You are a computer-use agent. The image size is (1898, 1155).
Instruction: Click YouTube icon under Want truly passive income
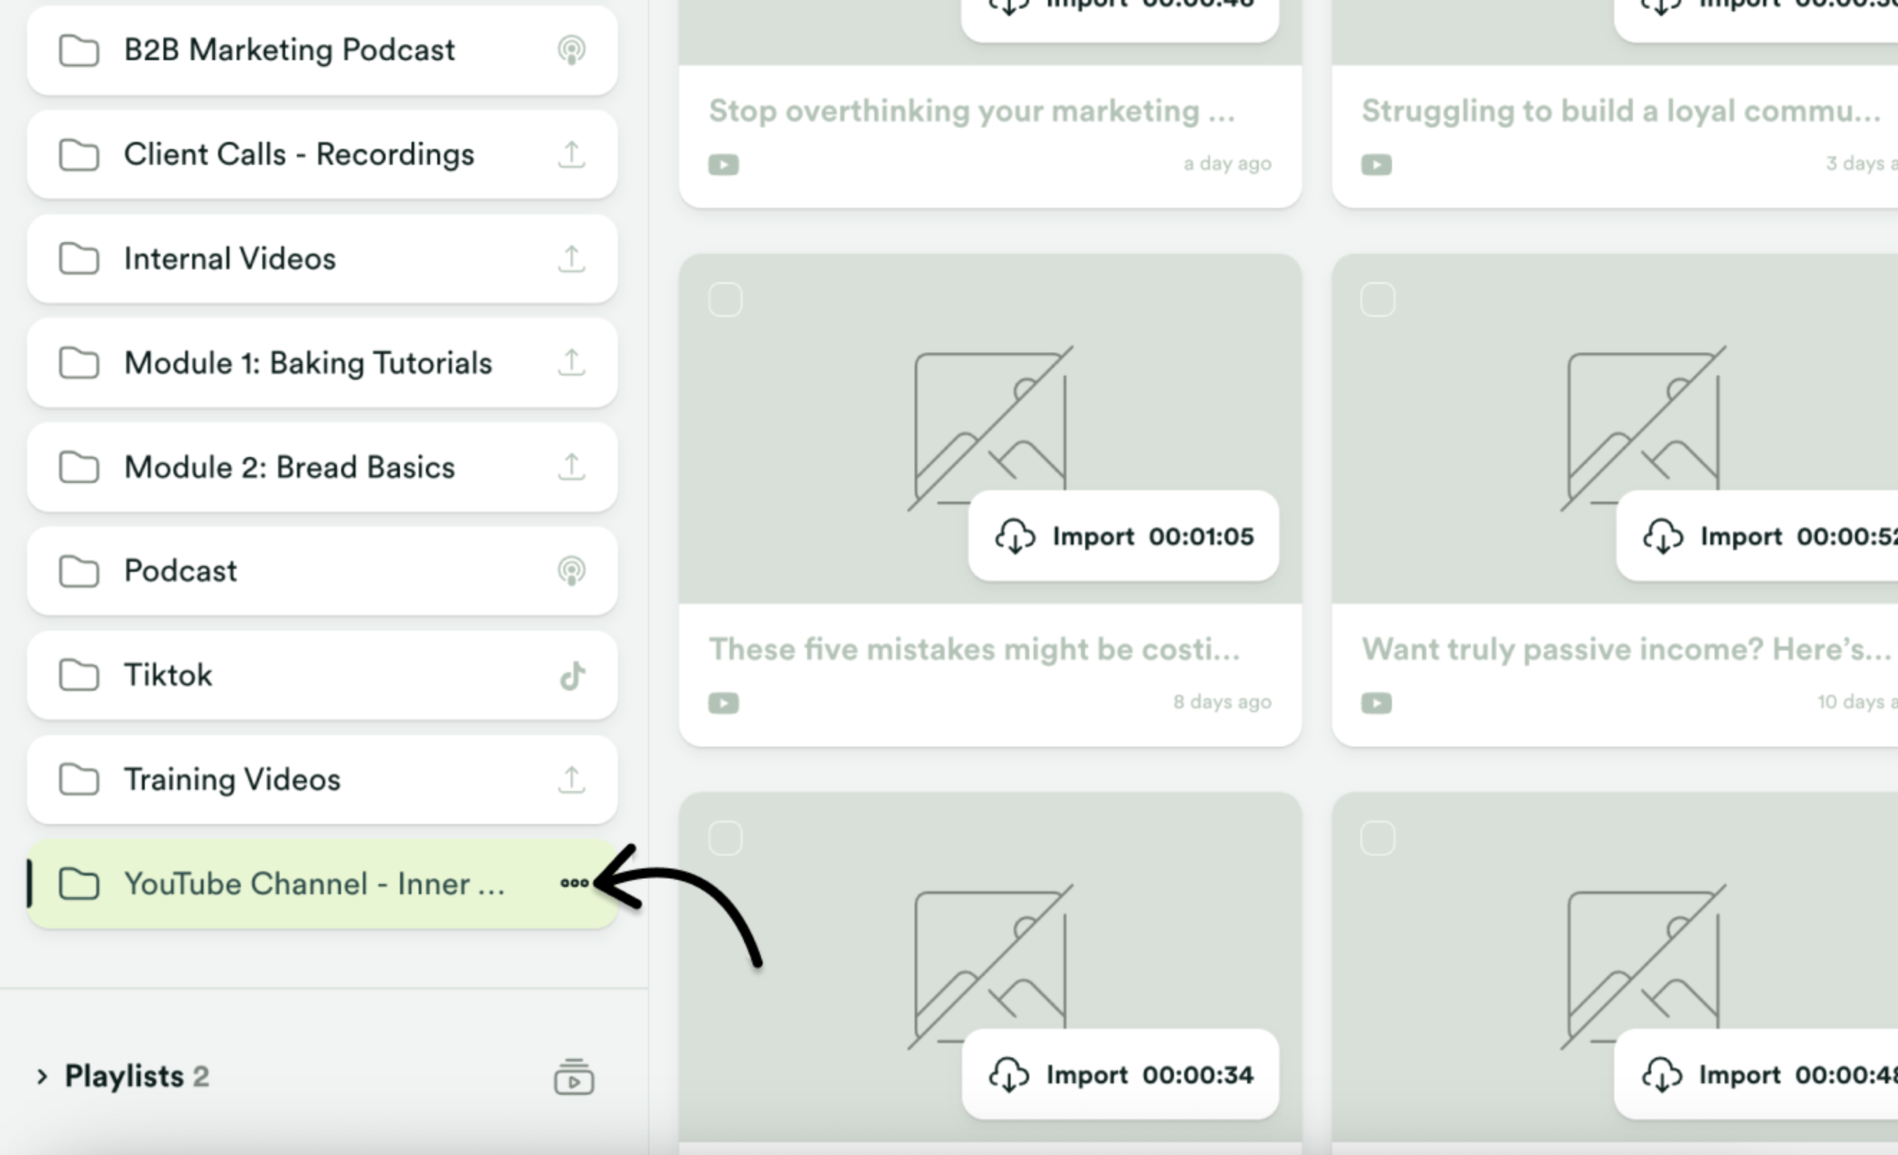click(x=1376, y=703)
